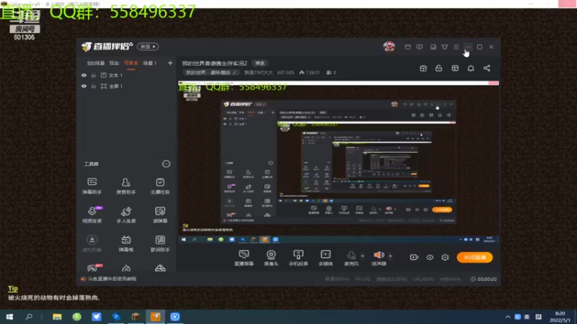Toggle lock on 文本 1 source
Viewport: 577px width, 324px height.
(x=94, y=76)
